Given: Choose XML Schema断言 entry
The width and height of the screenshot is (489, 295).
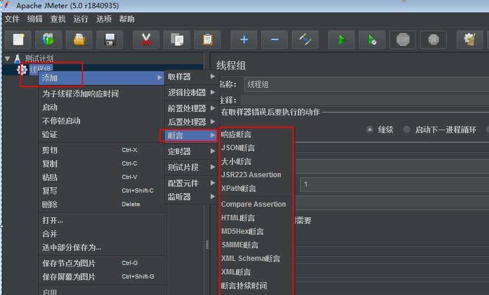Looking at the screenshot, I should click(251, 258).
